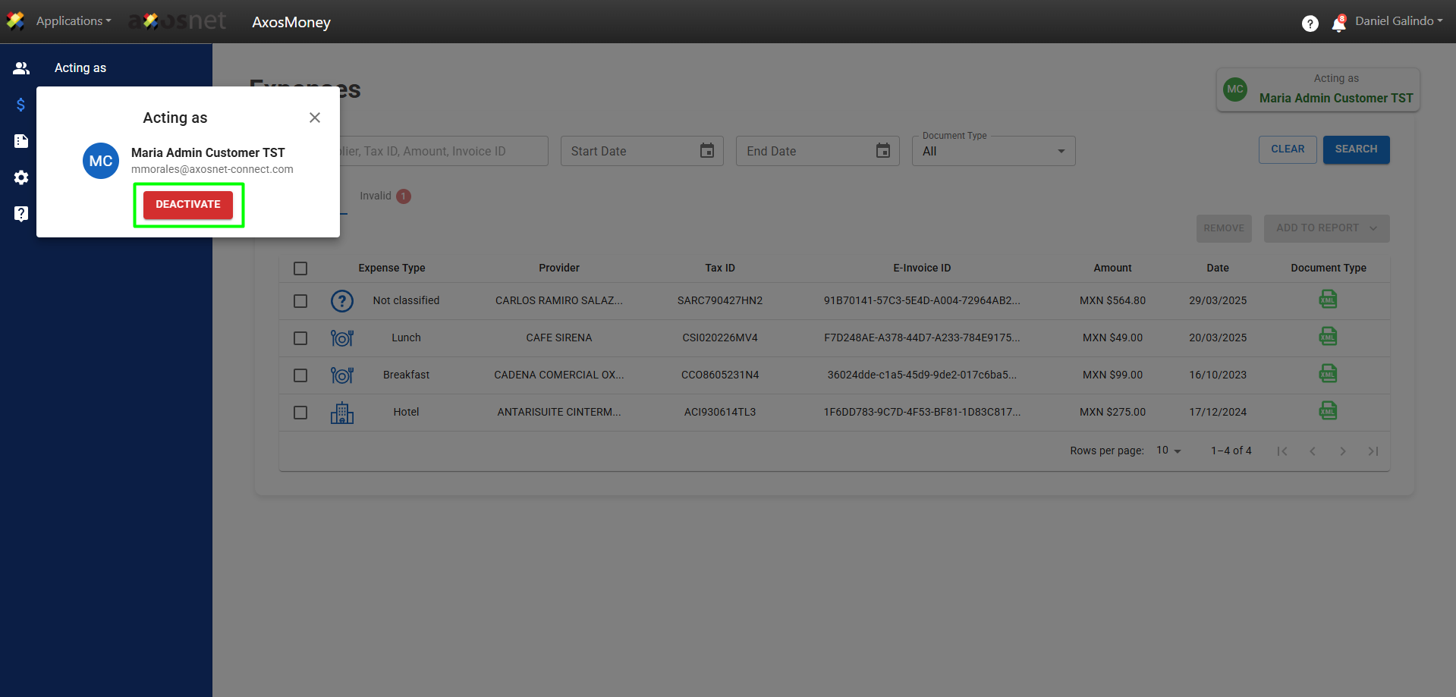Close the Acting as popup
The width and height of the screenshot is (1456, 697).
click(315, 118)
